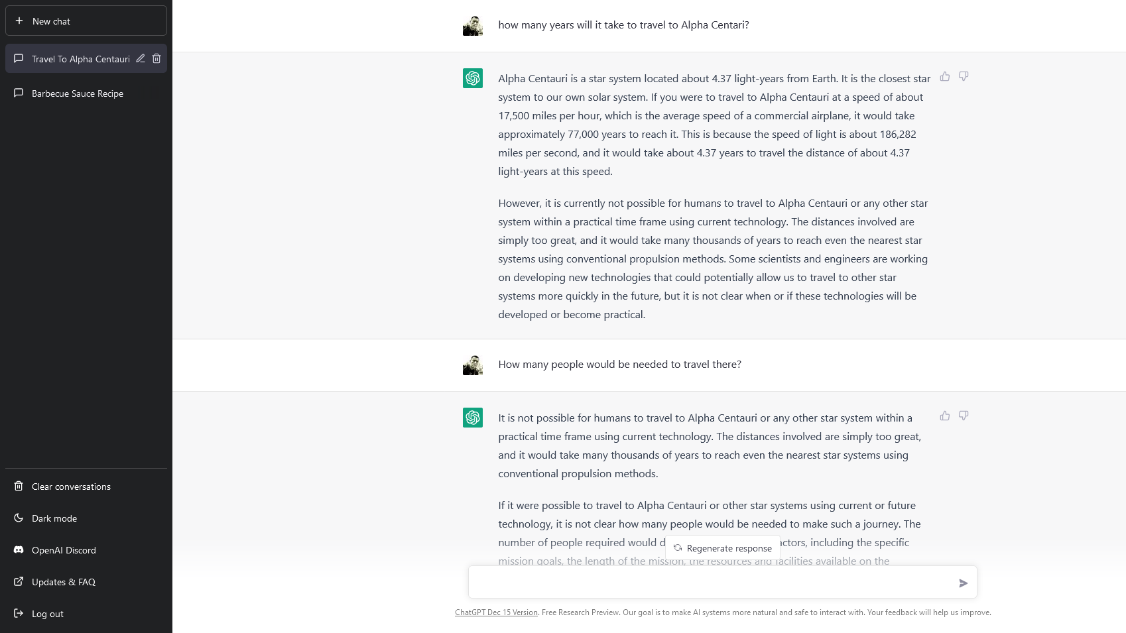This screenshot has width=1126, height=633.
Task: Give thumbs down on the second response
Action: (x=964, y=416)
